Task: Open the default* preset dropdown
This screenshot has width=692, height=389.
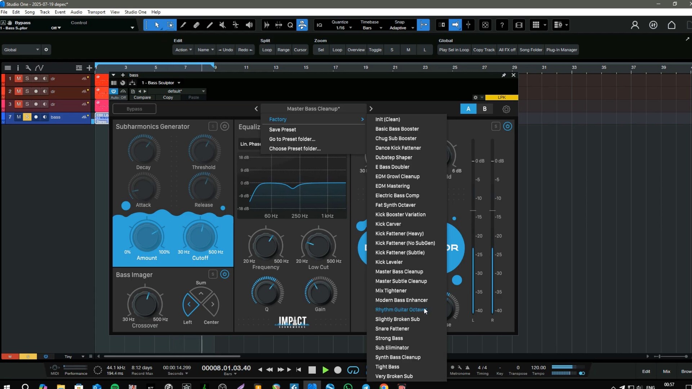Action: tap(186, 91)
